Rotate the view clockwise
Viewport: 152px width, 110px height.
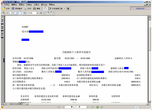[47, 13]
